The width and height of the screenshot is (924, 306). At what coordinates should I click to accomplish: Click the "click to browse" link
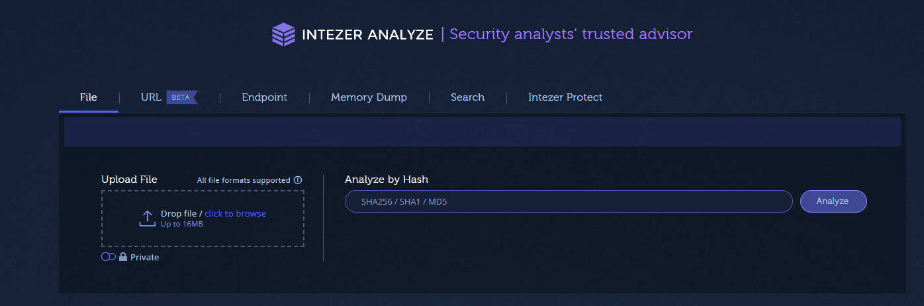pyautogui.click(x=235, y=213)
